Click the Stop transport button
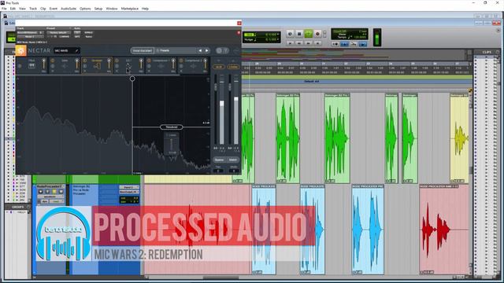This screenshot has height=283, width=504. click(x=299, y=34)
